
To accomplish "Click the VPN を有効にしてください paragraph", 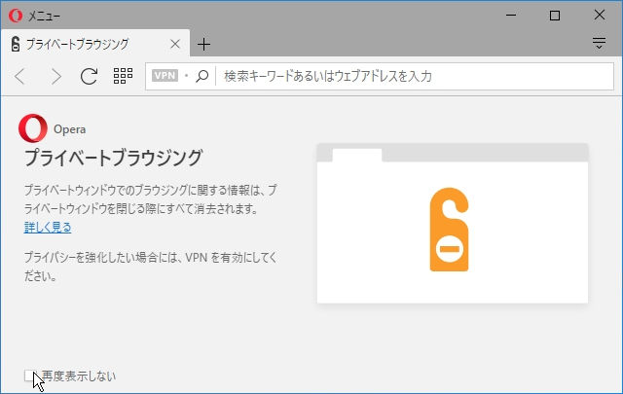I will click(x=150, y=267).
